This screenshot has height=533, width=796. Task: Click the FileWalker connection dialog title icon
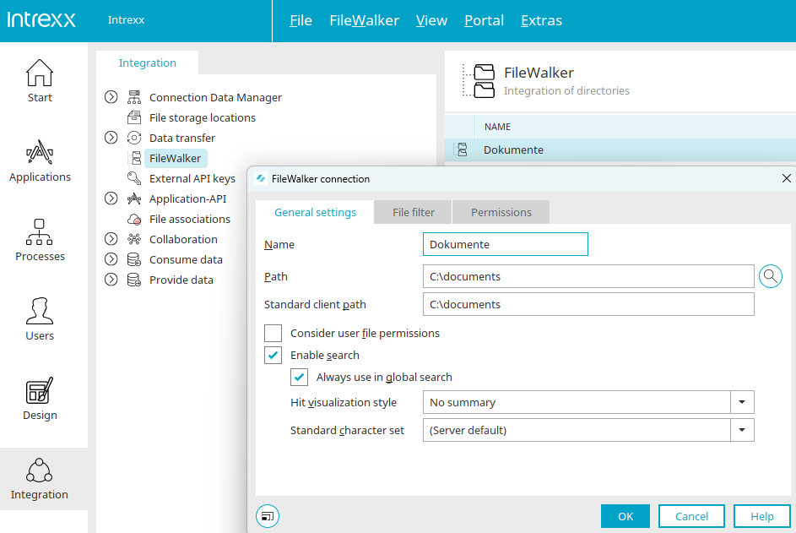tap(261, 178)
